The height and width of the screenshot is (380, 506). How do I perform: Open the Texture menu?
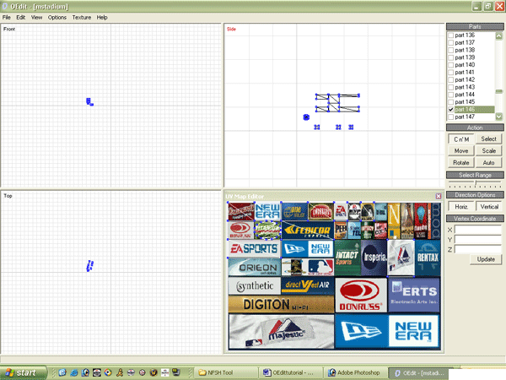[x=81, y=18]
